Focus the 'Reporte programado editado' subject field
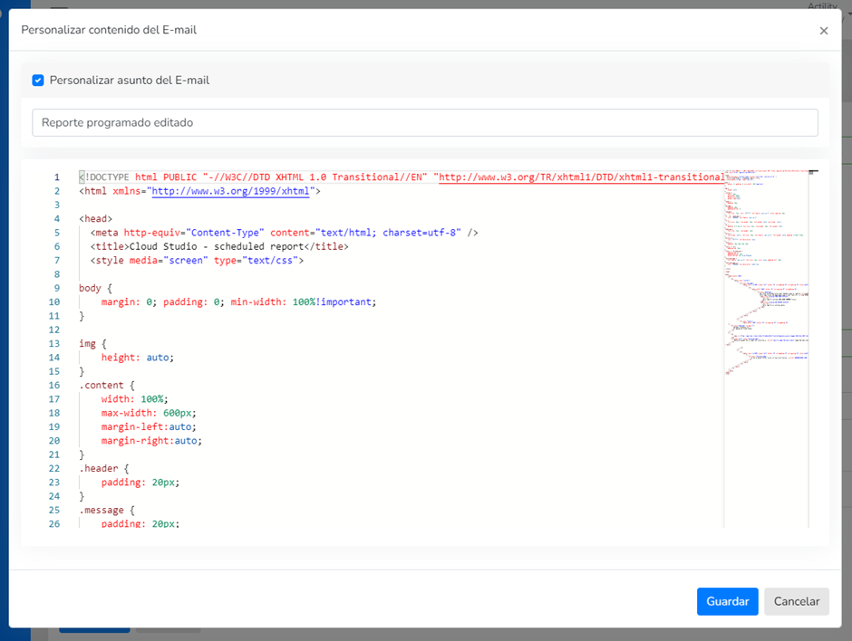Viewport: 852px width, 641px height. point(424,122)
